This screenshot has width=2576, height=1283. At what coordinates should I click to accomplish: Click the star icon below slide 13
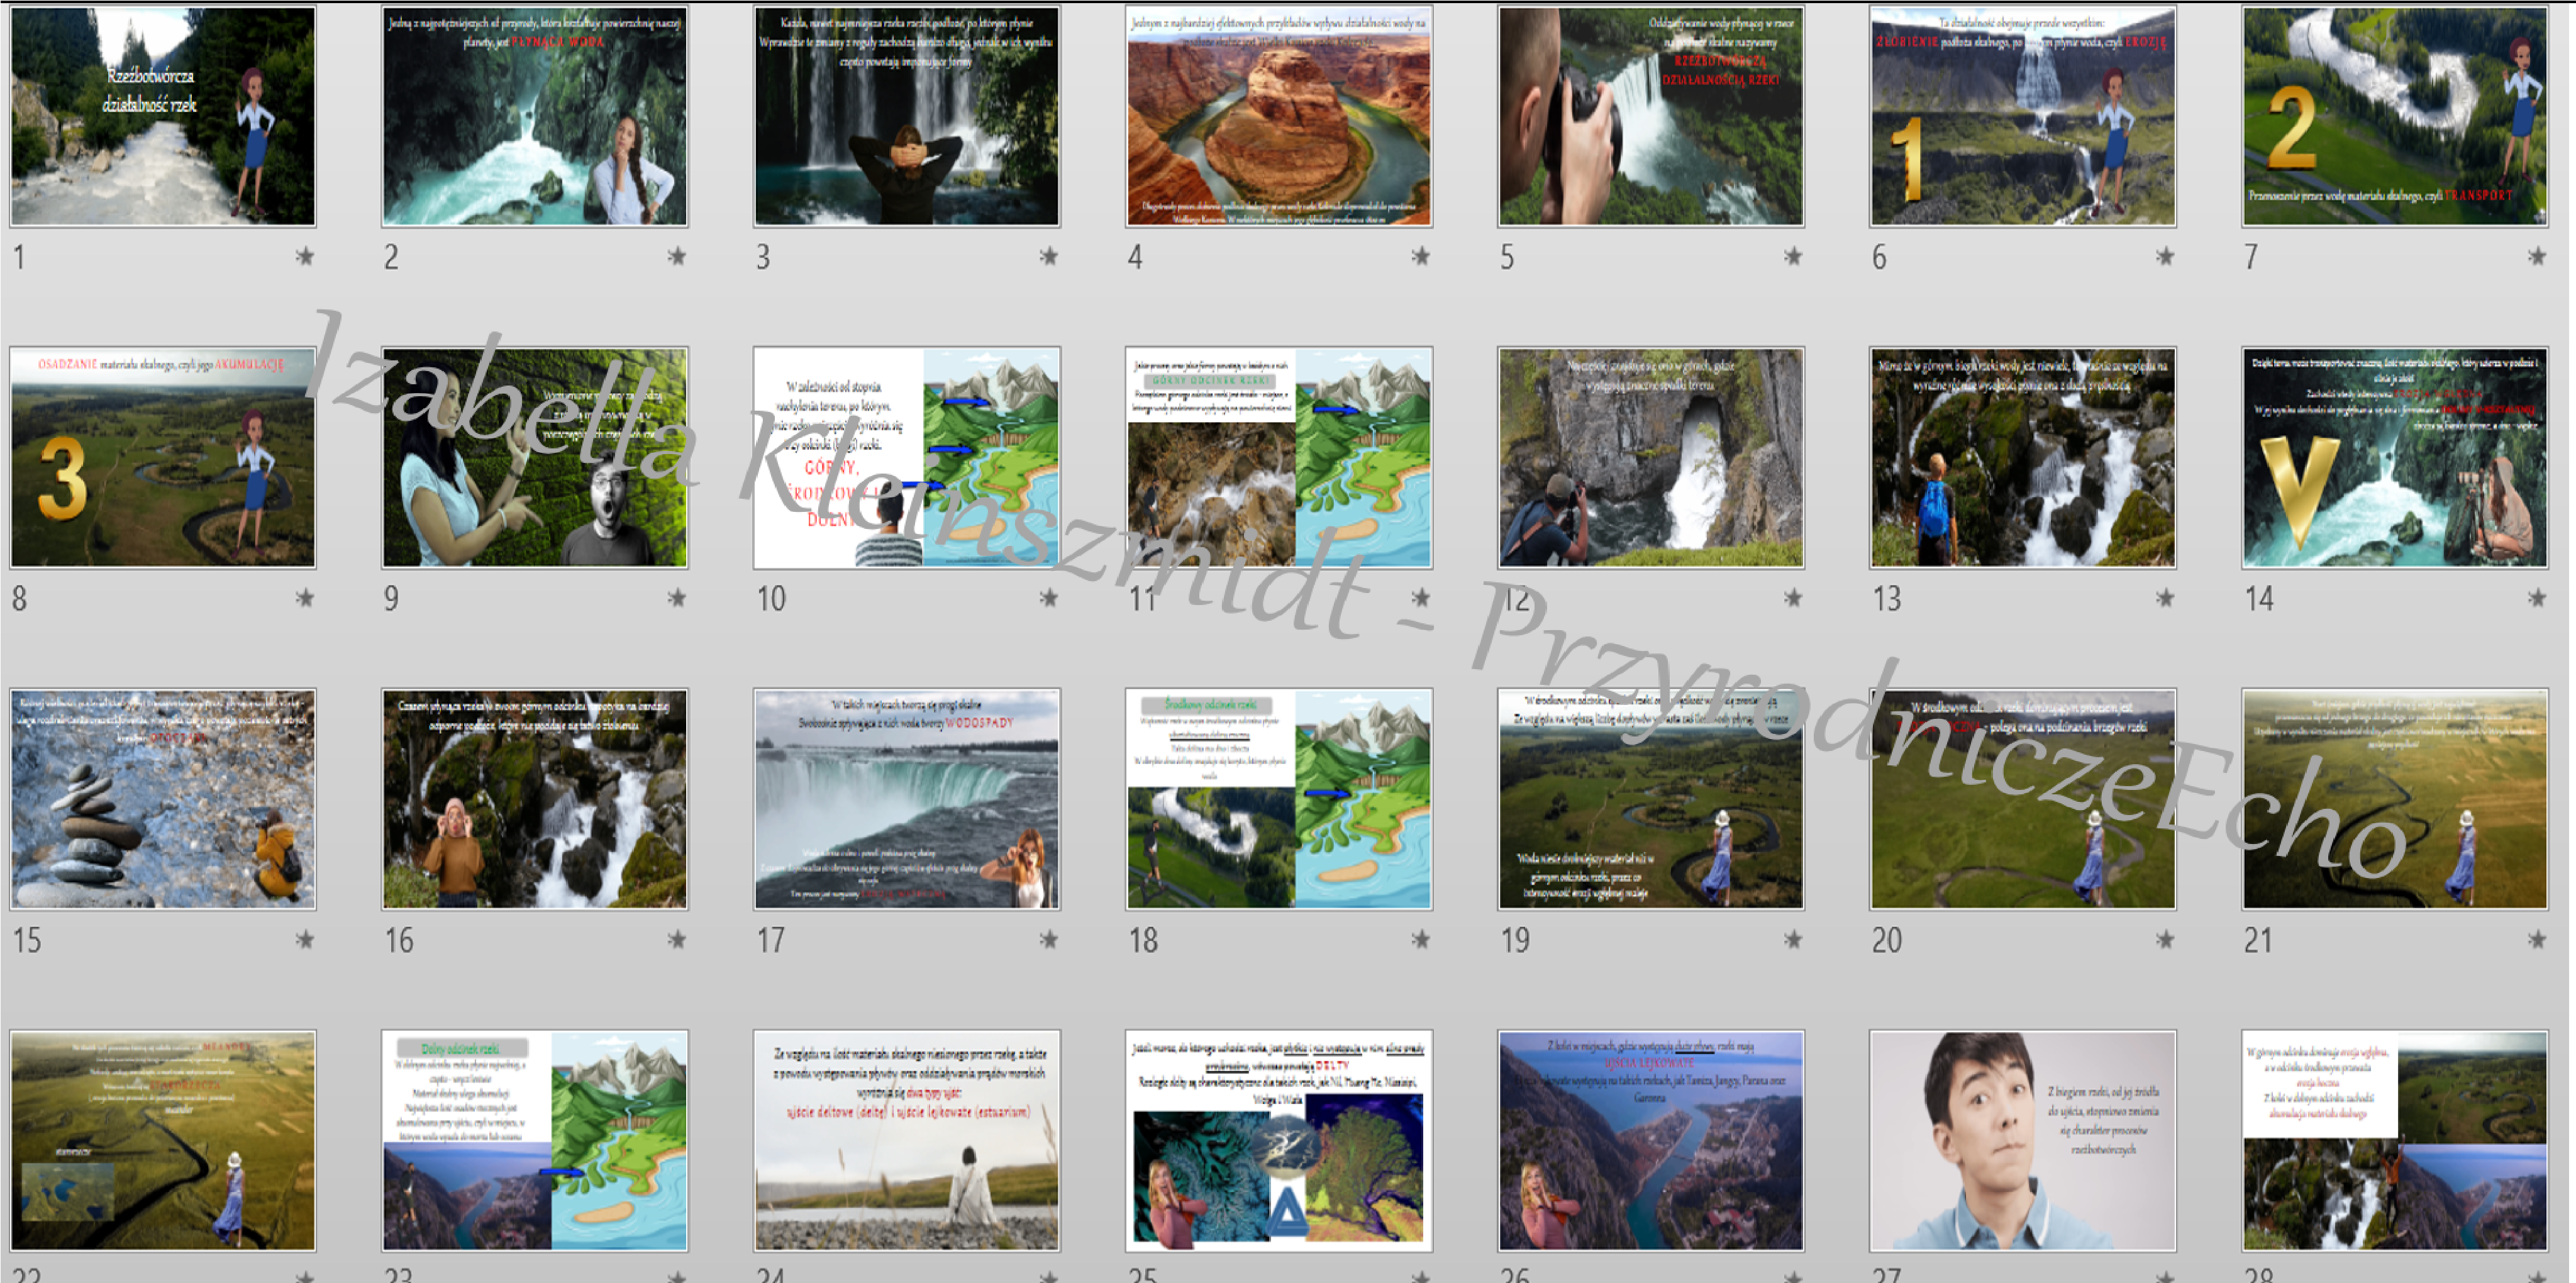[2165, 598]
